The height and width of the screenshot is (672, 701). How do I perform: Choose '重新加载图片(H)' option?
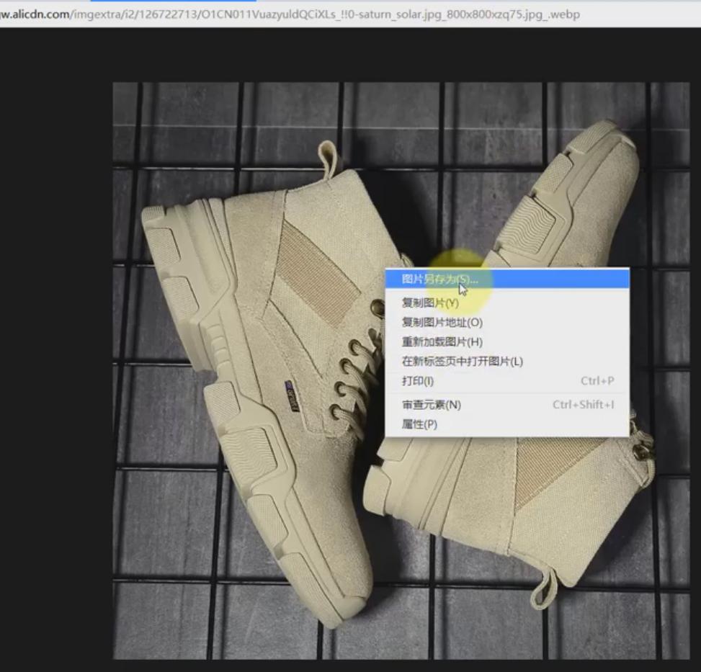507,342
